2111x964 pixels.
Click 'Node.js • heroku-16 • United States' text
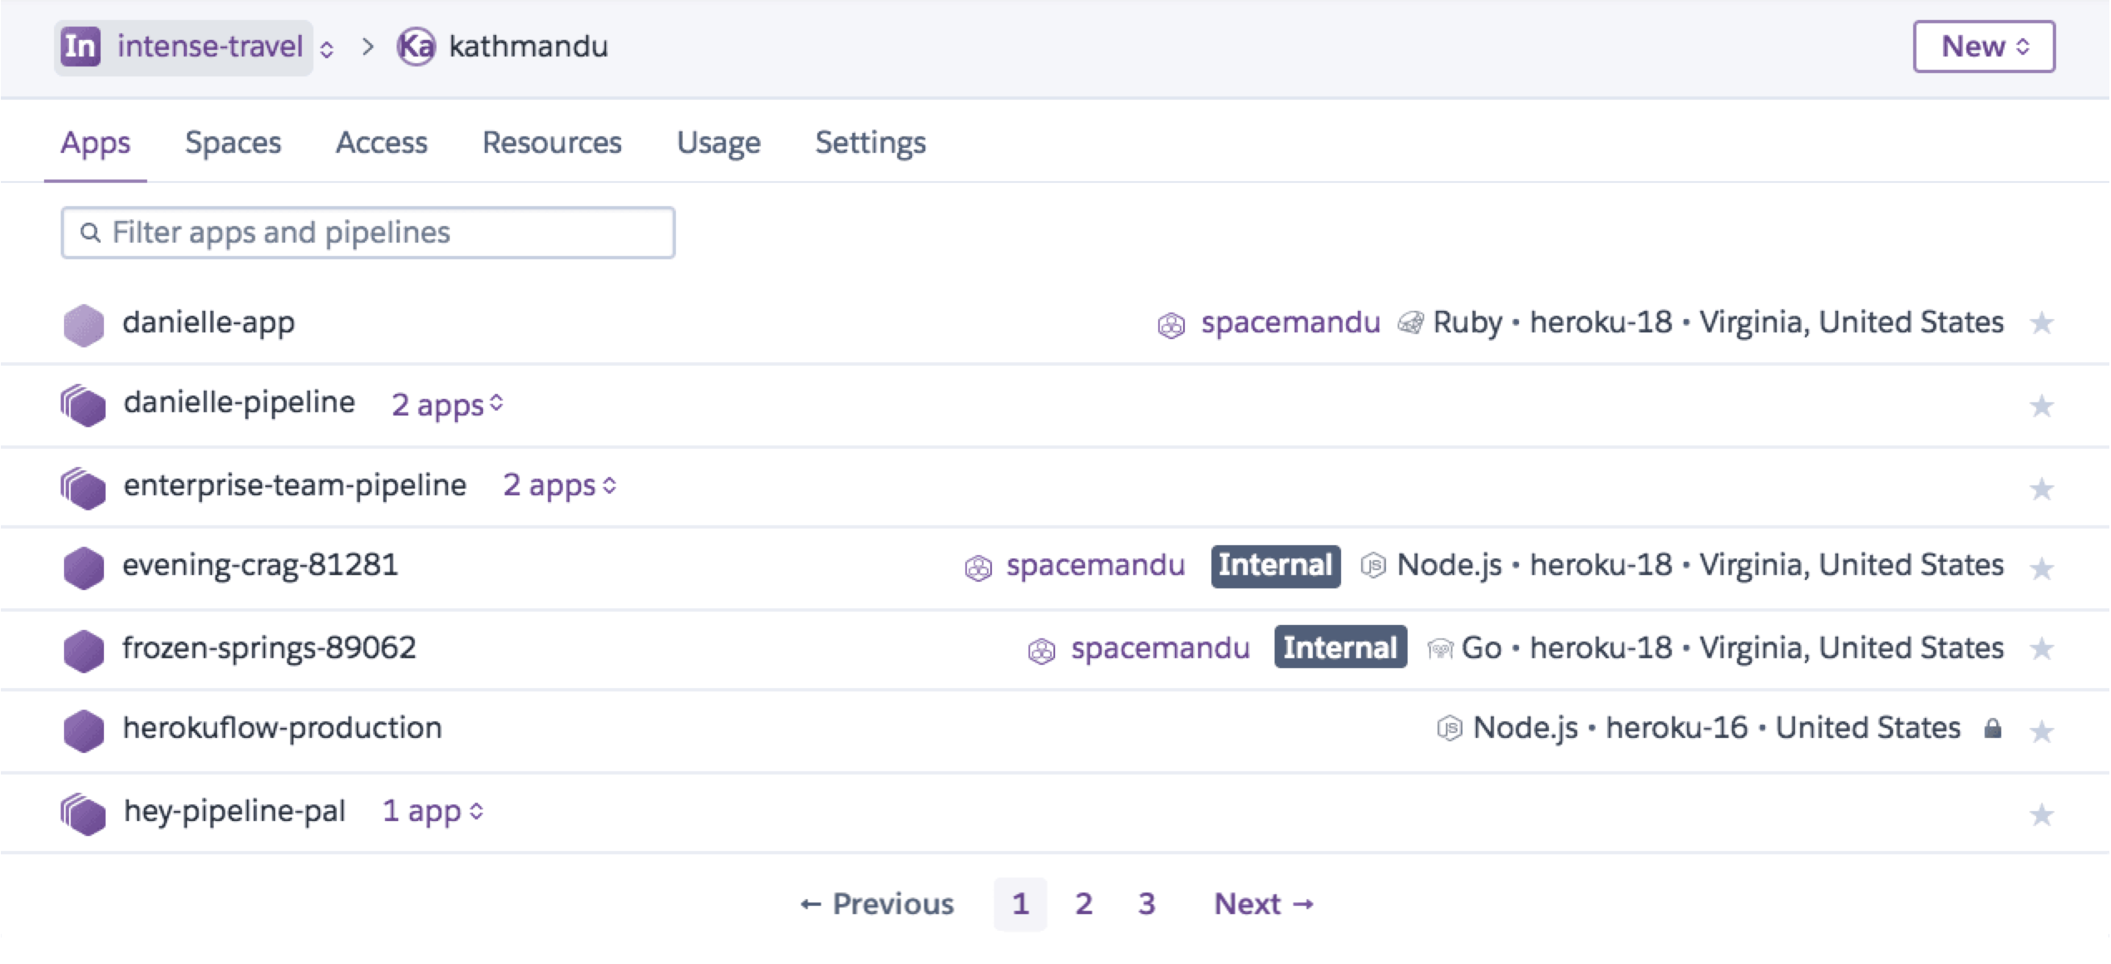coord(1717,728)
